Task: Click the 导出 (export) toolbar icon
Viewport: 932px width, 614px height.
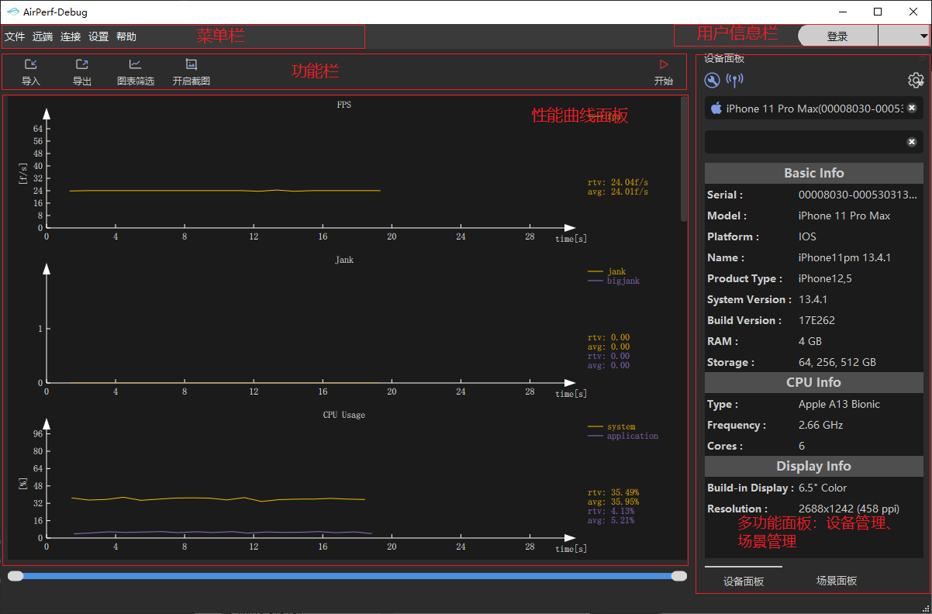Action: point(82,64)
